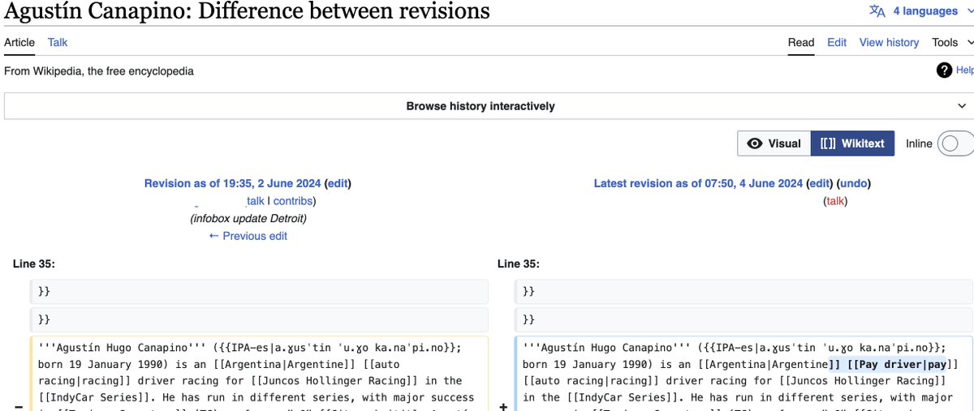The image size is (974, 411).
Task: Switch to the Article tab
Action: (19, 42)
